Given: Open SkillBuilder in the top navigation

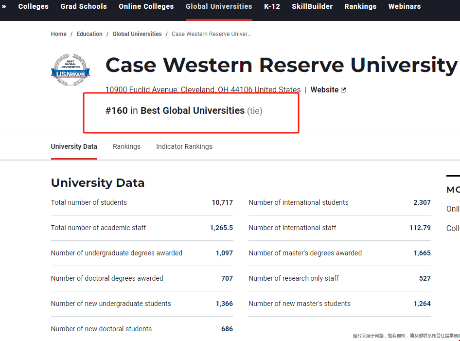Looking at the screenshot, I should [312, 6].
